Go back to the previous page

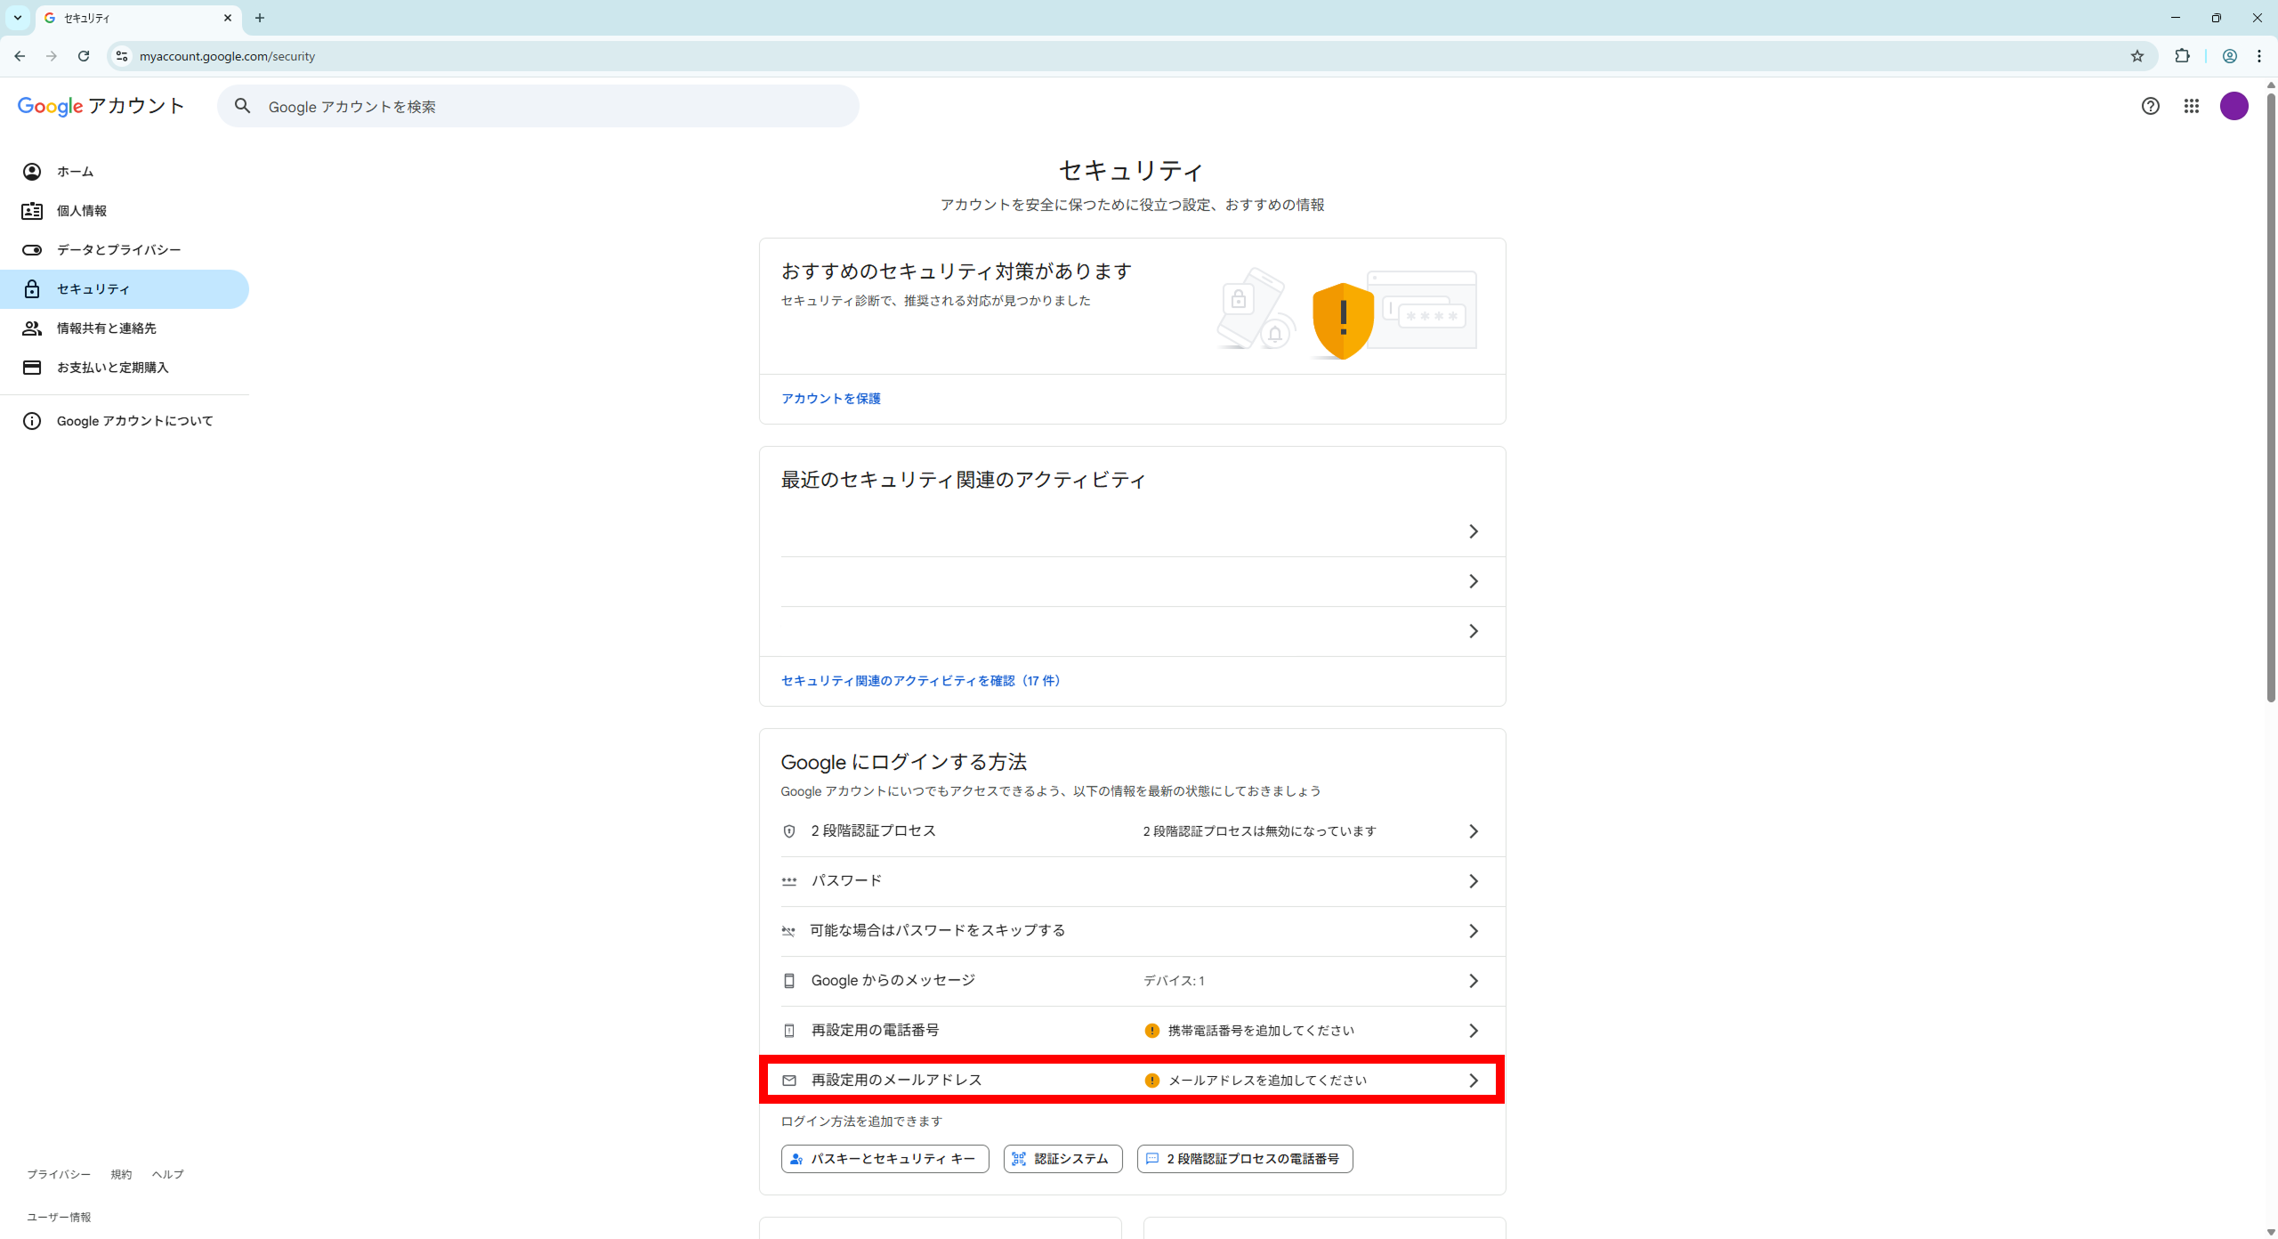click(20, 56)
